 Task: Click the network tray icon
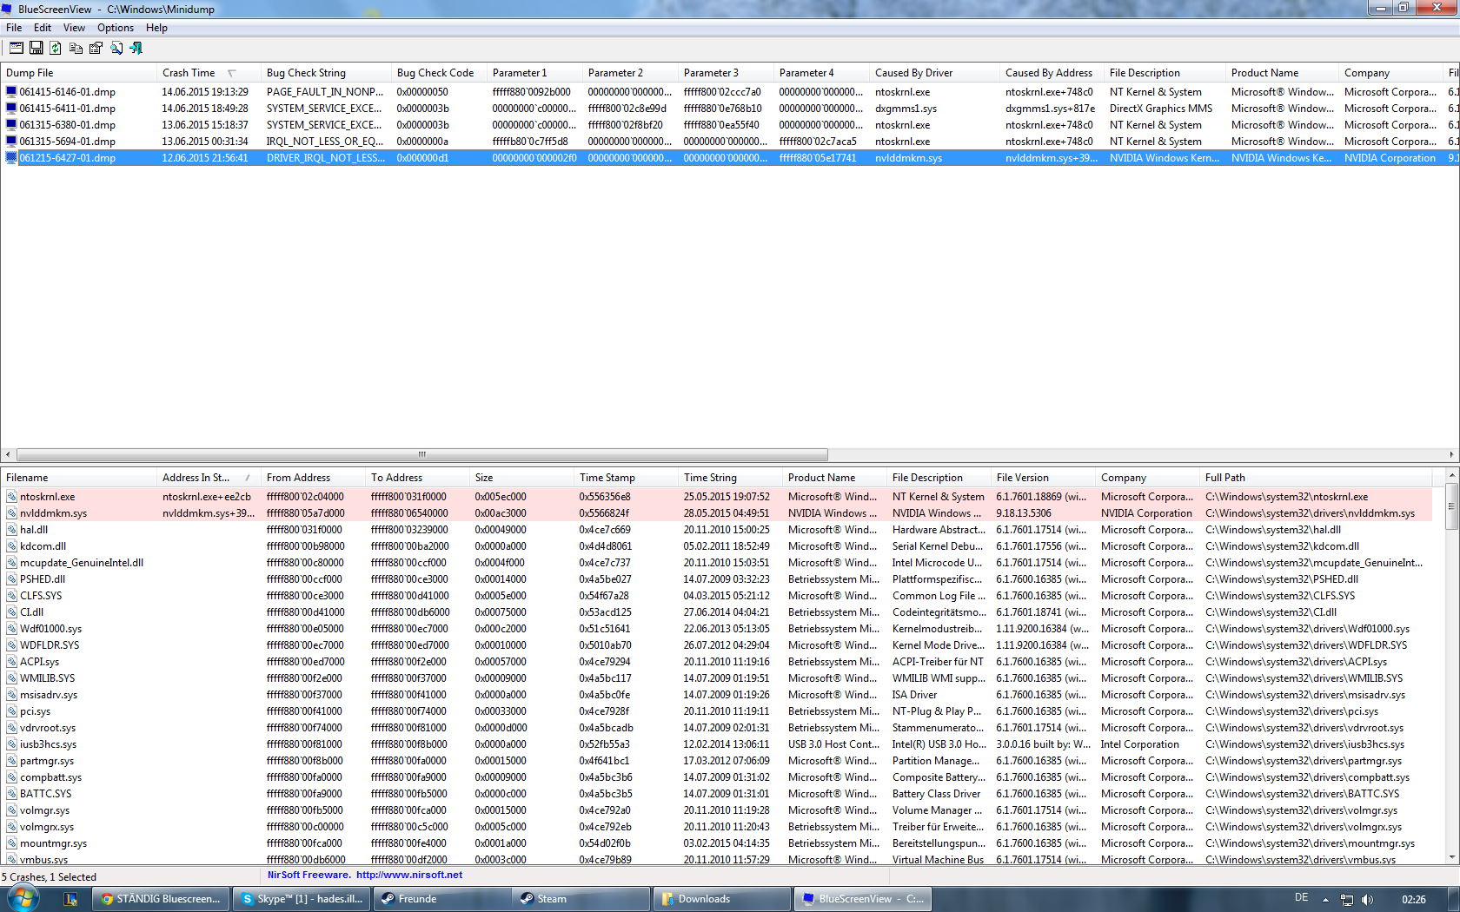click(1347, 899)
